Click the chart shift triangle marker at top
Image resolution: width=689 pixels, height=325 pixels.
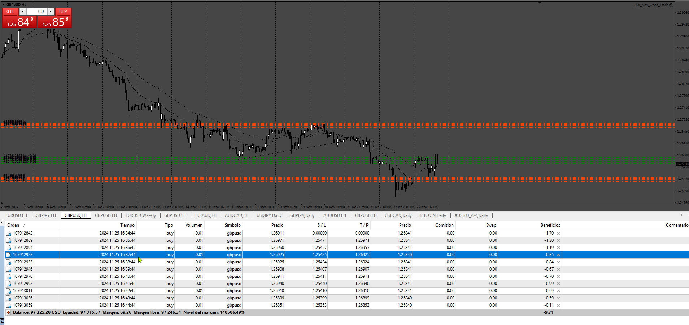[540, 3]
